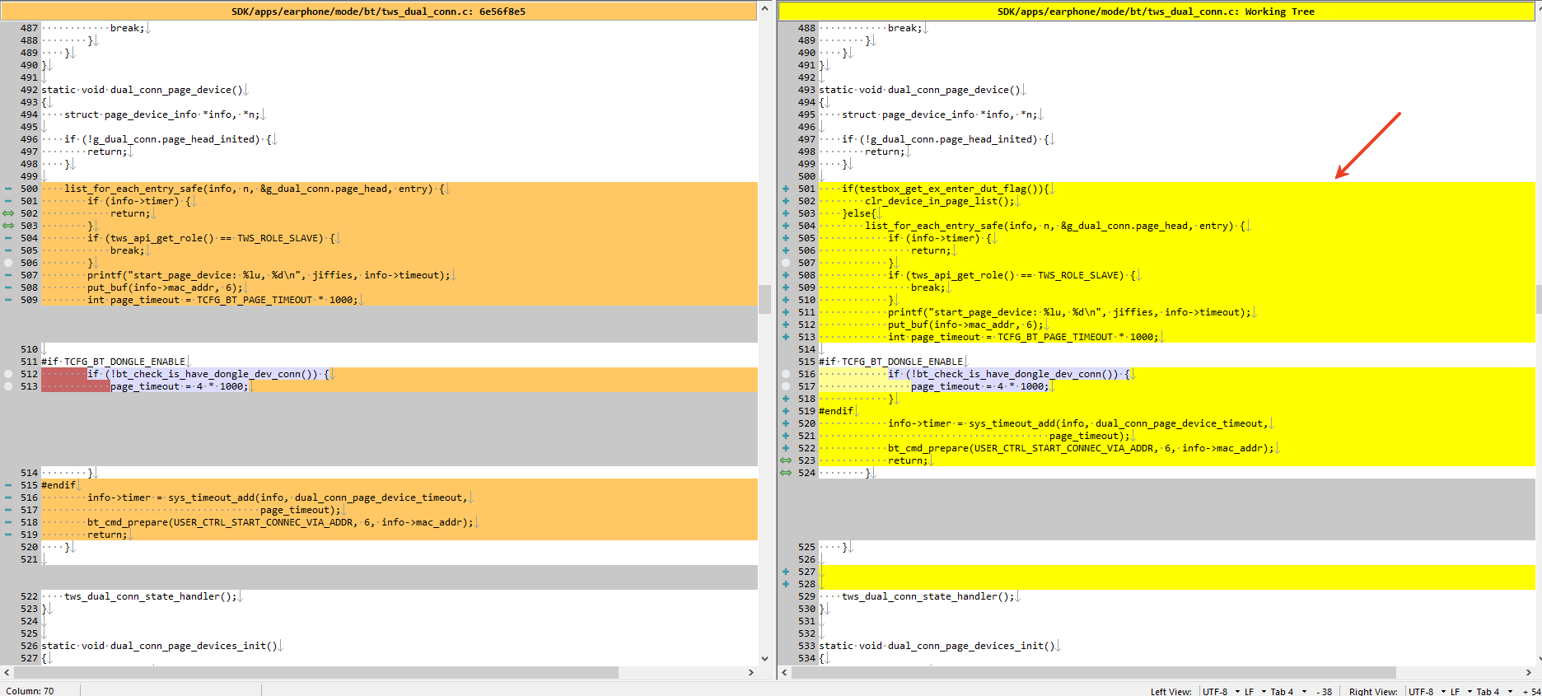
Task: Click the left pane vertical scroll down arrow
Action: [x=764, y=659]
